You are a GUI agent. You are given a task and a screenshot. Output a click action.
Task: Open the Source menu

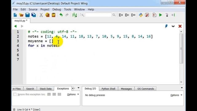click(33, 10)
